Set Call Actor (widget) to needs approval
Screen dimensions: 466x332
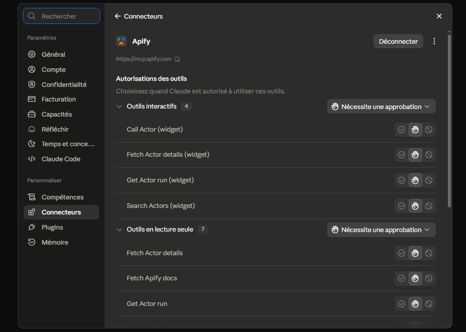415,130
